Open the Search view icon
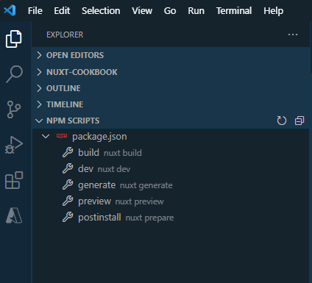The image size is (312, 283). tap(14, 74)
